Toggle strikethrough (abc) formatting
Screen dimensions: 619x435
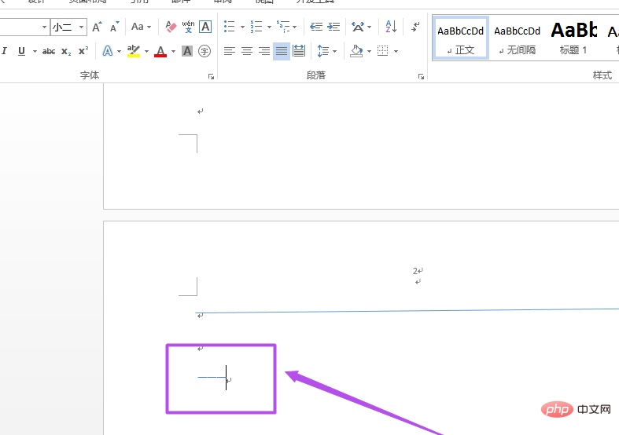[49, 51]
